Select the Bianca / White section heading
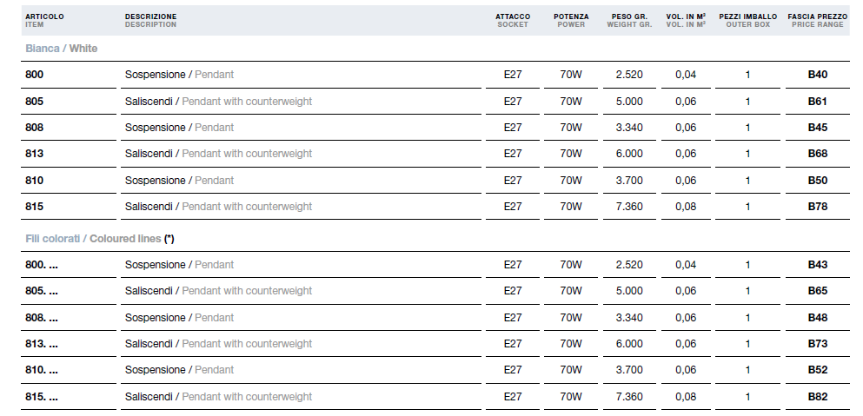863x416 pixels. 61,49
